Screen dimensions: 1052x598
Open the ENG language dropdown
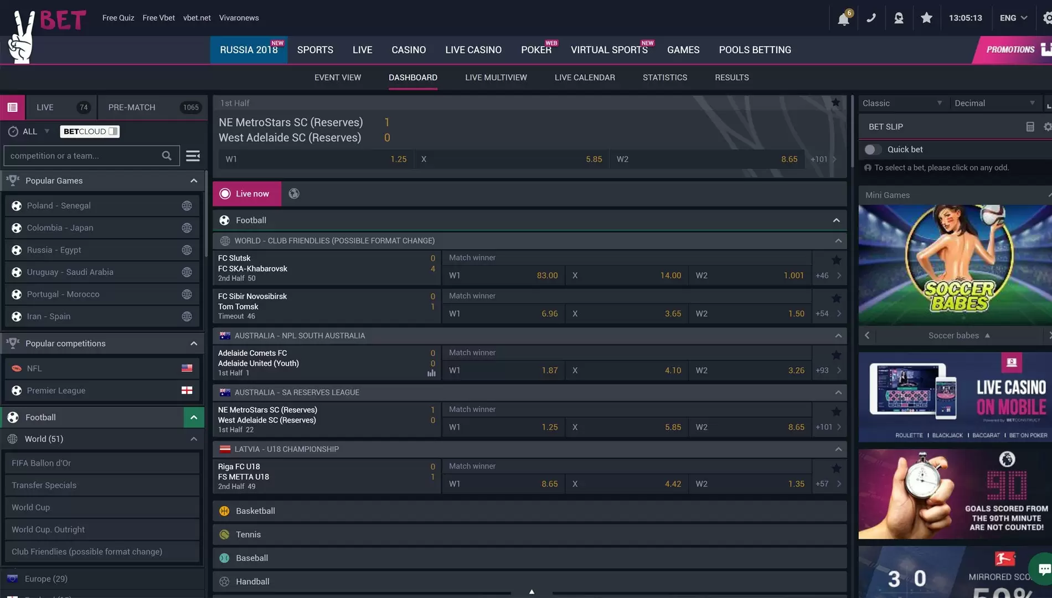pos(1013,18)
